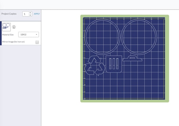Focus the Project Copies number field

25,14
